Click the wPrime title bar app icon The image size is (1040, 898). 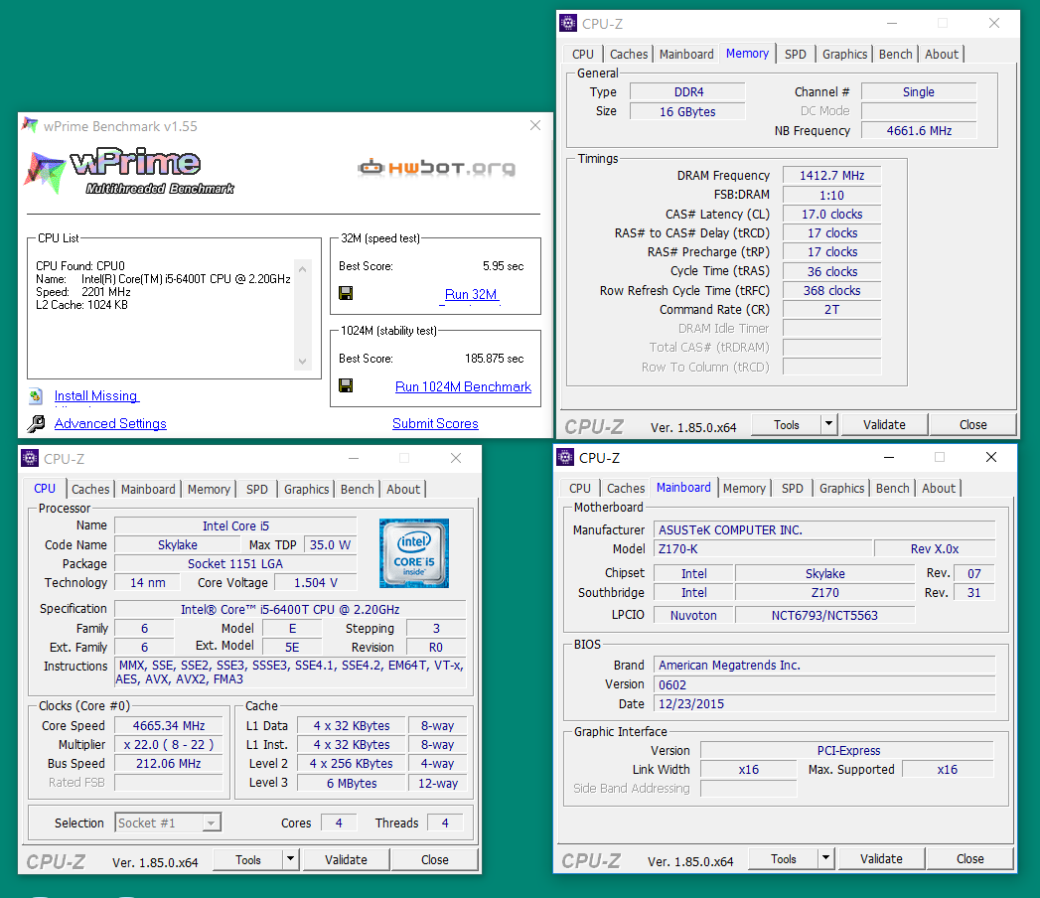click(x=30, y=125)
